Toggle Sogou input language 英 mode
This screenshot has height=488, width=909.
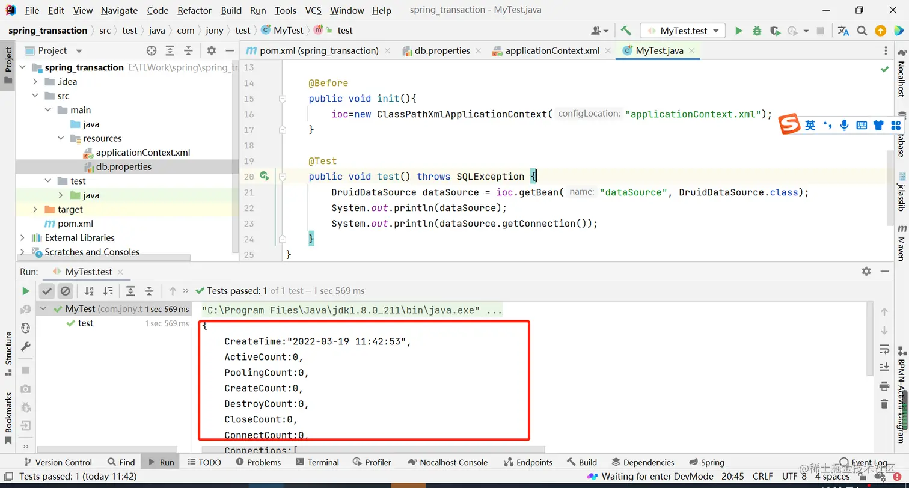pos(810,125)
